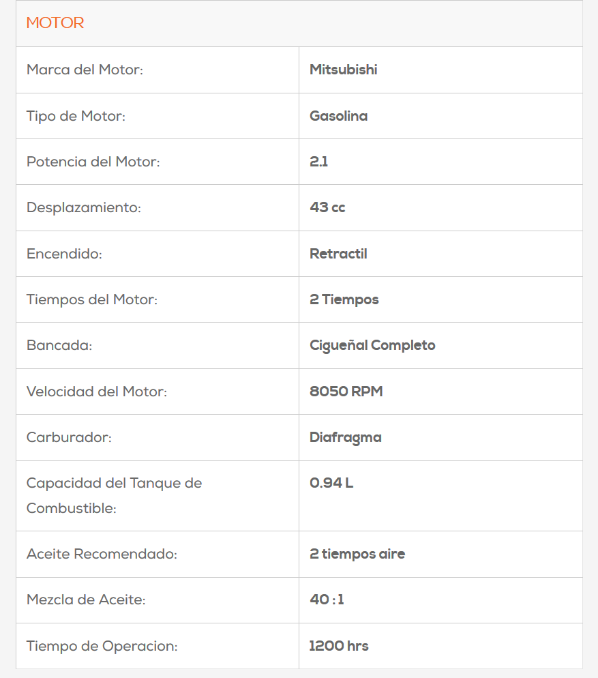Click the 'Desplazamiento:' label
598x678 pixels.
pos(83,207)
